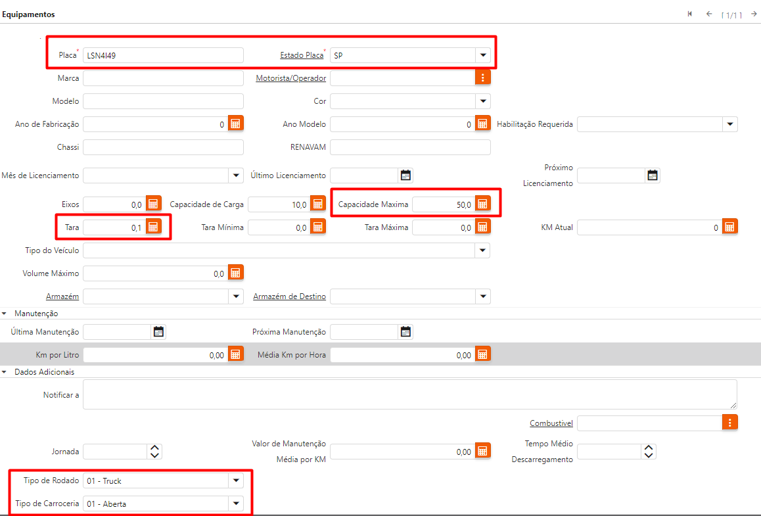
Task: Focus the Modelo input field
Action: click(163, 101)
